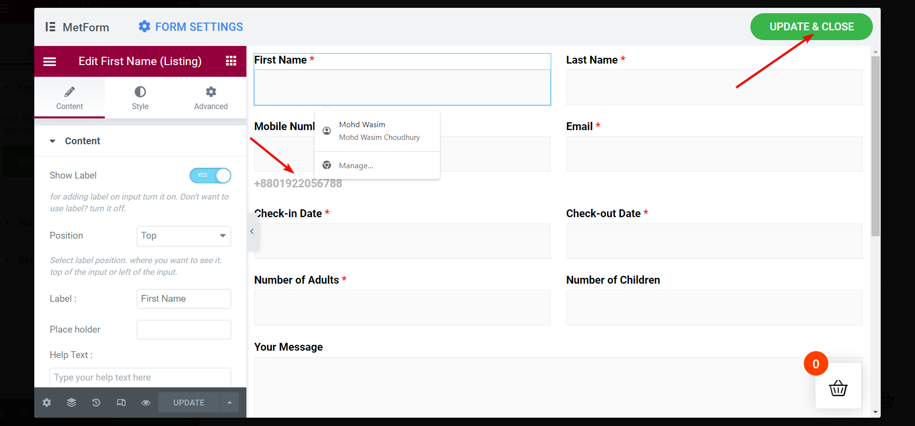Click the Last Name form input
This screenshot has width=915, height=426.
point(714,88)
